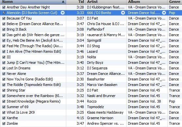Screen dimensions: 182x127
Task: Toggle the checkbox beside Summer of 69
Action: (x=4, y=107)
